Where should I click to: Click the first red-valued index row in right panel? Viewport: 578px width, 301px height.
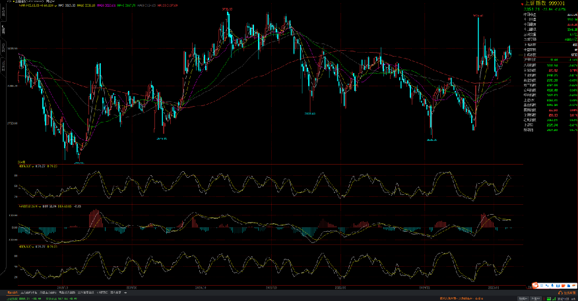[549, 71]
